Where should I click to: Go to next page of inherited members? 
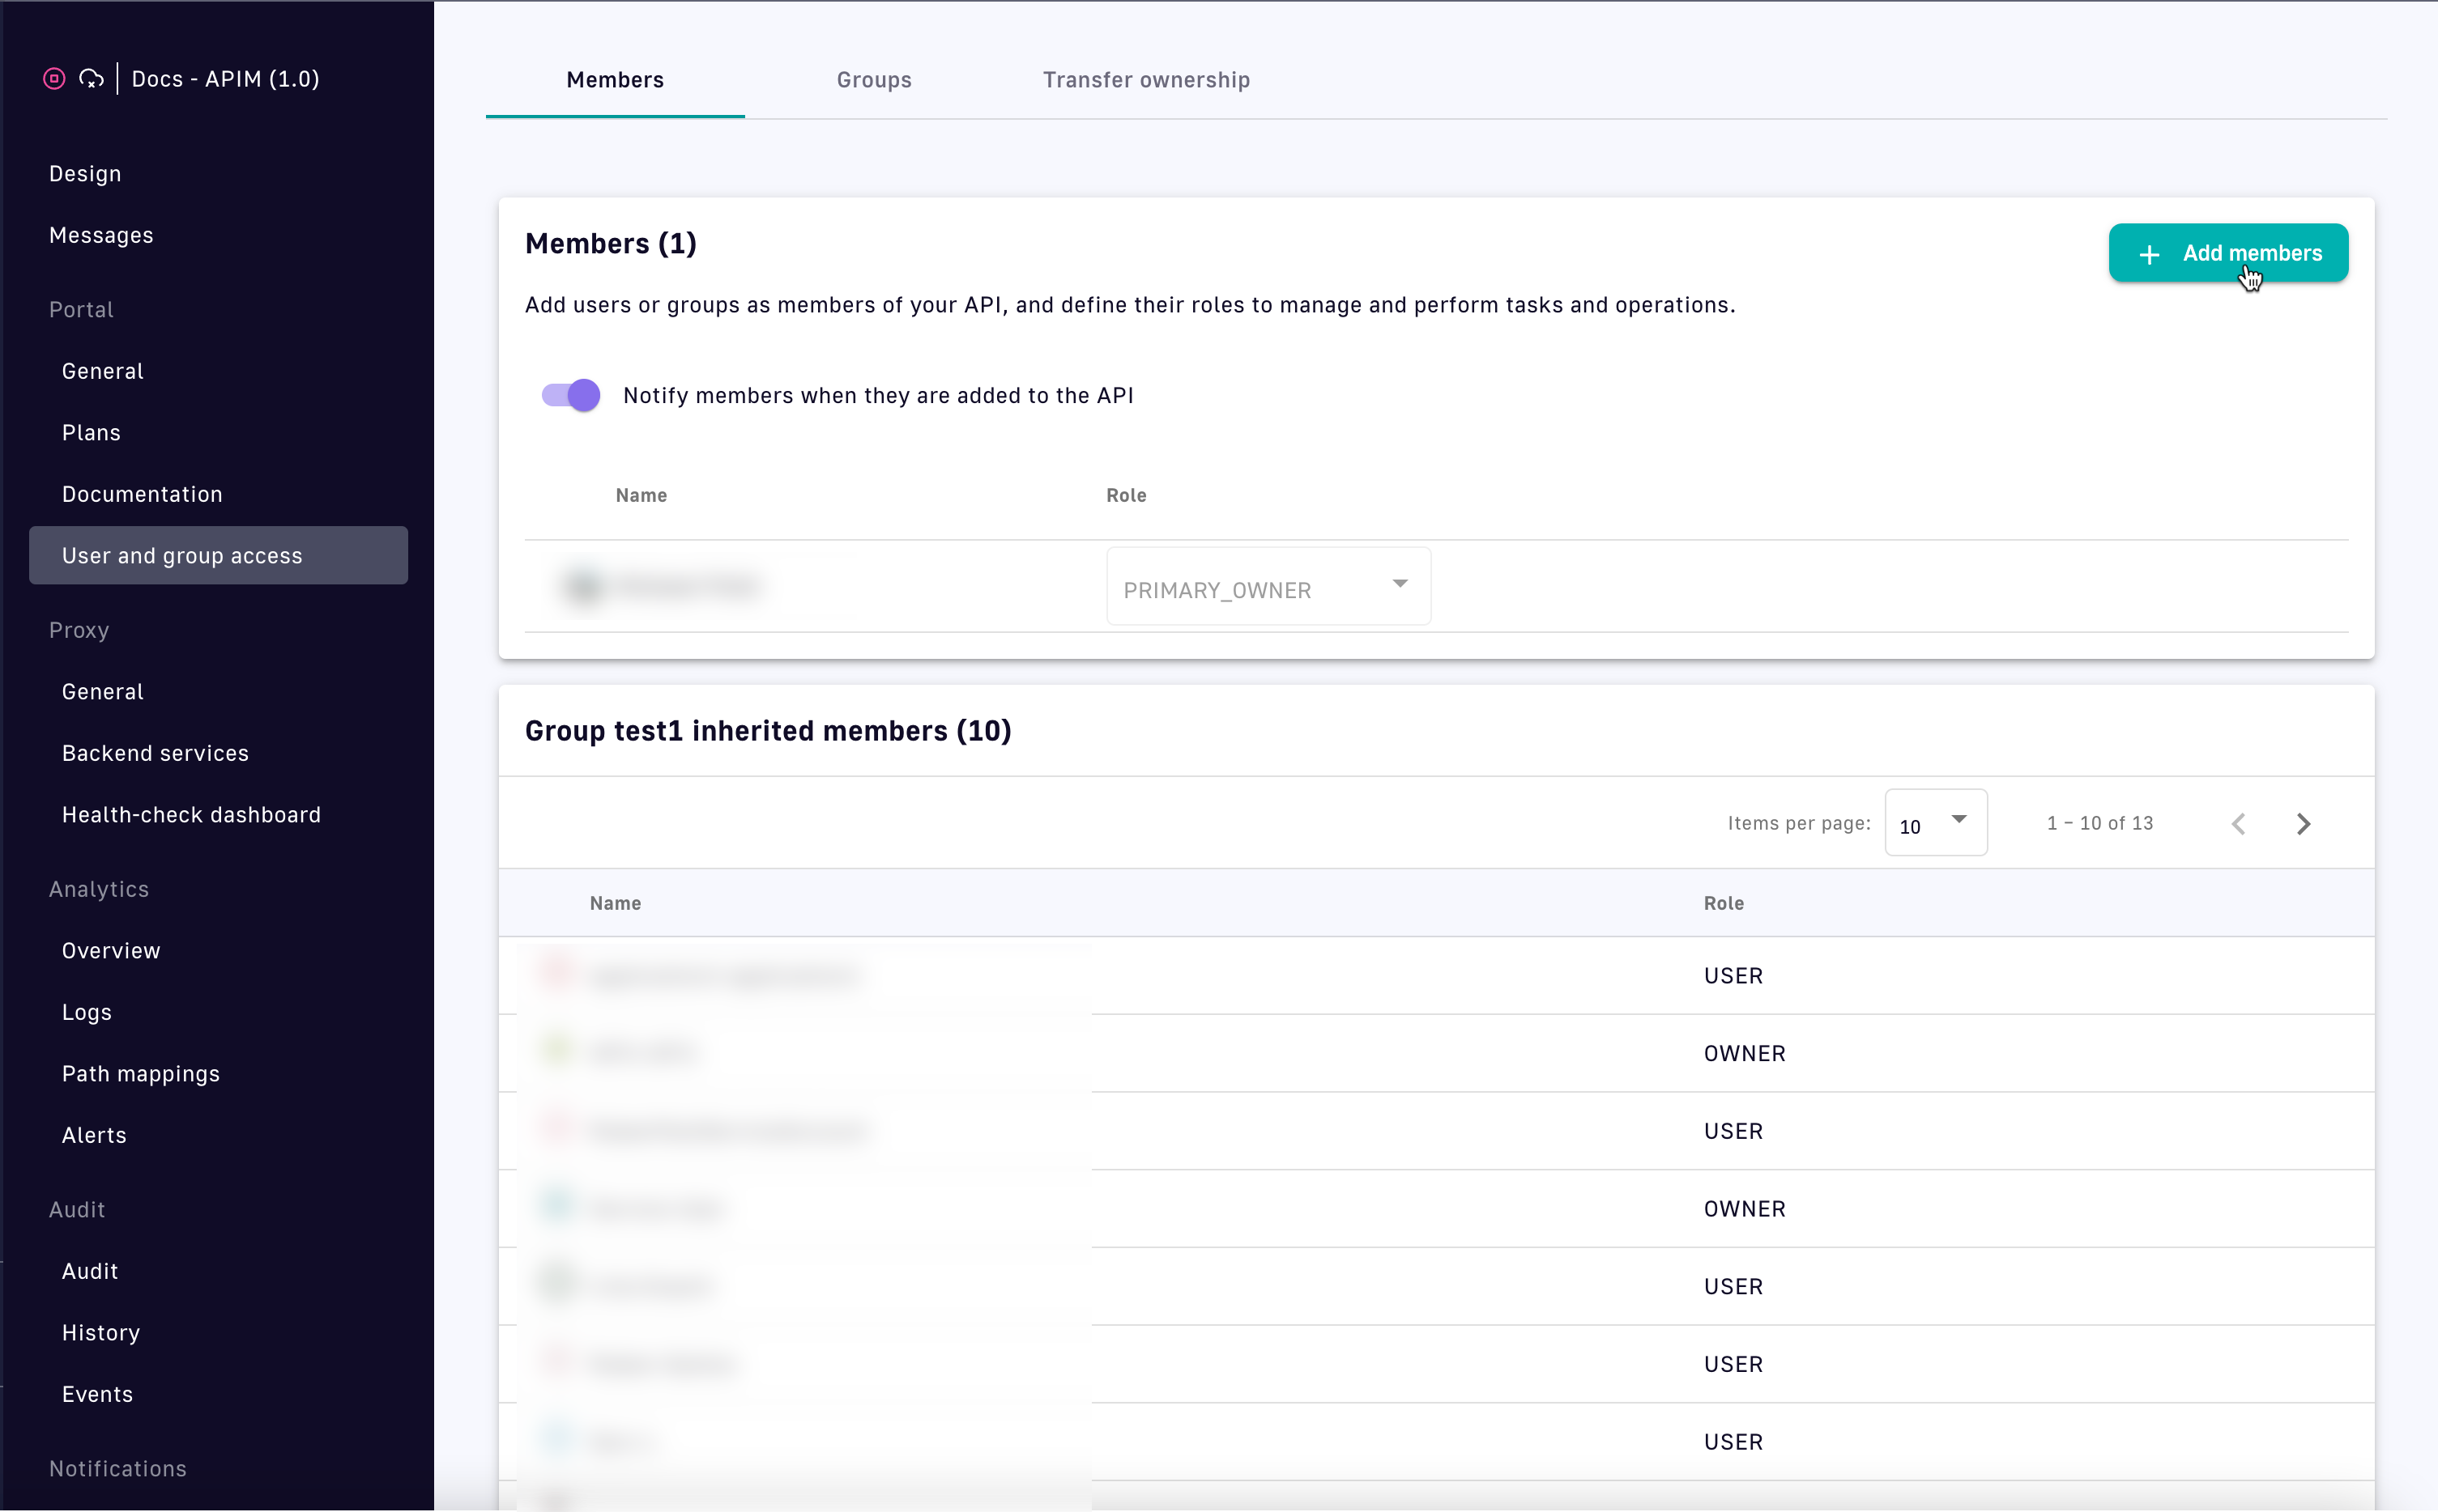2303,824
